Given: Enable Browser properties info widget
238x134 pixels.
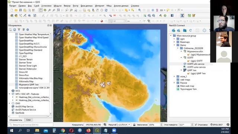Looking at the screenshot, I should [x=28, y=30].
